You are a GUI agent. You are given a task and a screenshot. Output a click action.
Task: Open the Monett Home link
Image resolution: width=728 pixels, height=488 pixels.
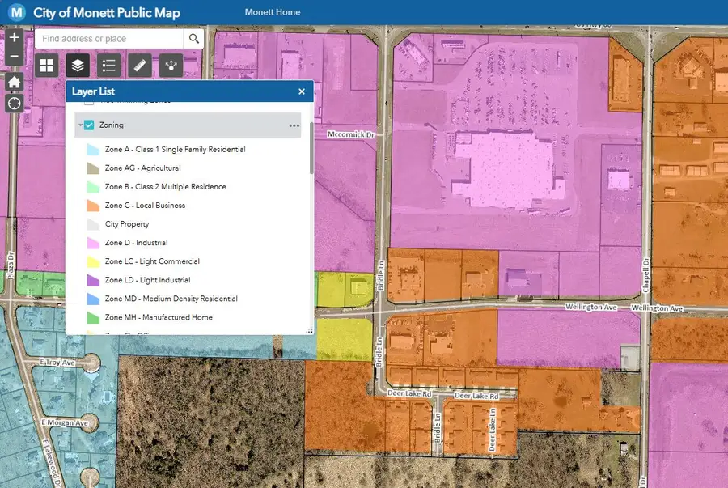272,12
